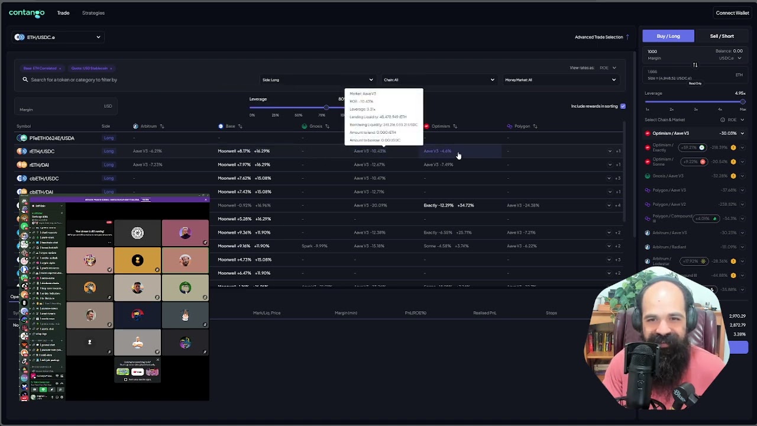The width and height of the screenshot is (757, 426).
Task: Switch to the Buy / Long tab
Action: tap(668, 36)
